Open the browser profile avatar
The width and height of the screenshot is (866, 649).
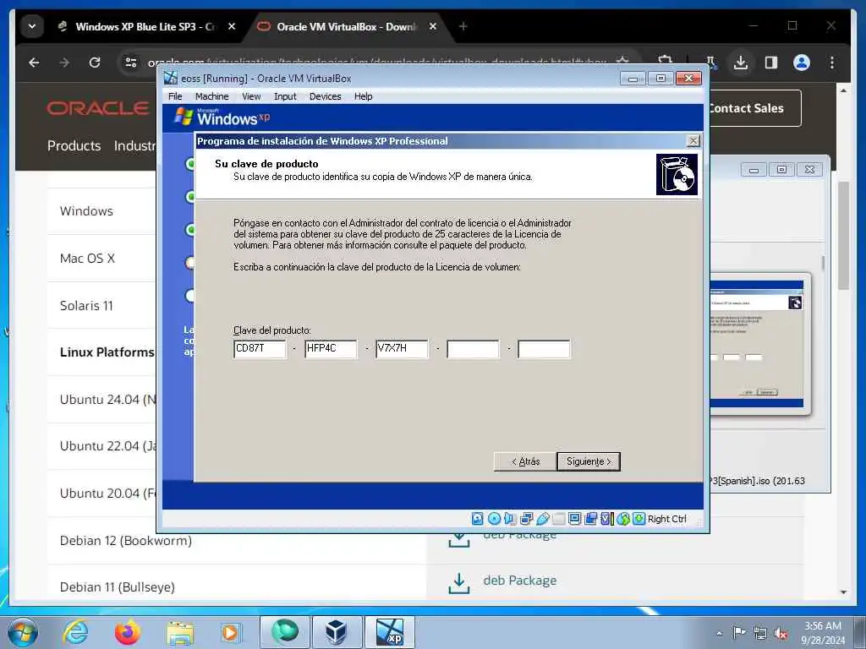click(x=802, y=63)
